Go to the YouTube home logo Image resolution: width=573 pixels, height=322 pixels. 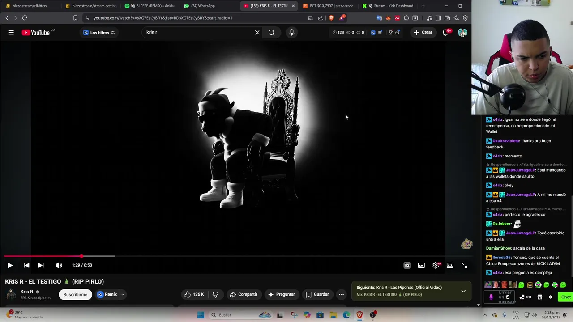[36, 33]
